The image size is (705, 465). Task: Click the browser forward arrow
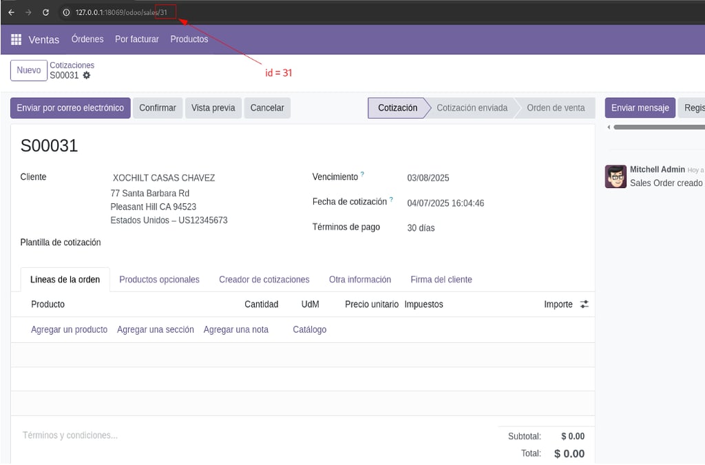tap(28, 12)
